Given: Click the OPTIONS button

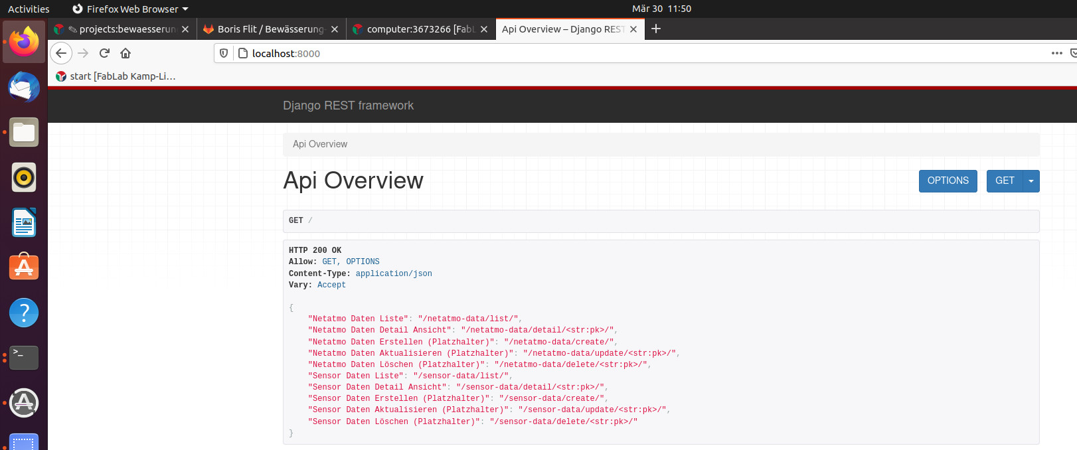Looking at the screenshot, I should [x=948, y=181].
